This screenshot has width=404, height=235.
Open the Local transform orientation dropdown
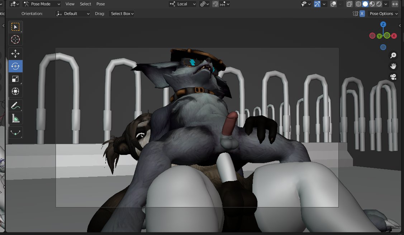point(182,4)
